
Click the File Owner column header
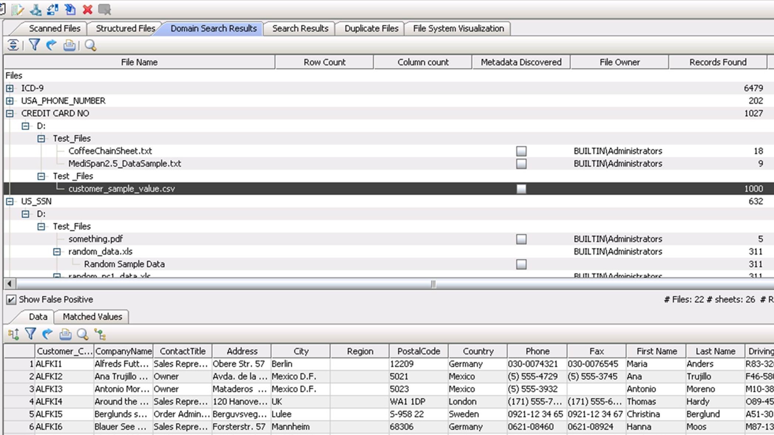(x=619, y=62)
